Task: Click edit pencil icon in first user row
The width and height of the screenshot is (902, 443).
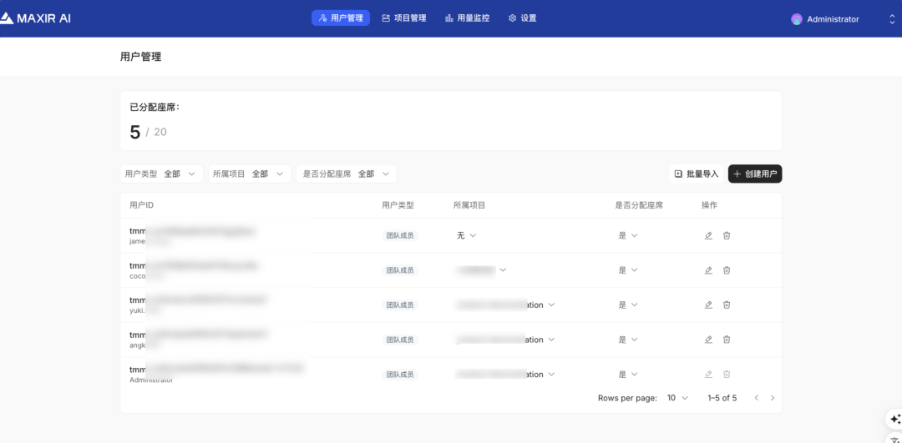Action: pyautogui.click(x=708, y=235)
